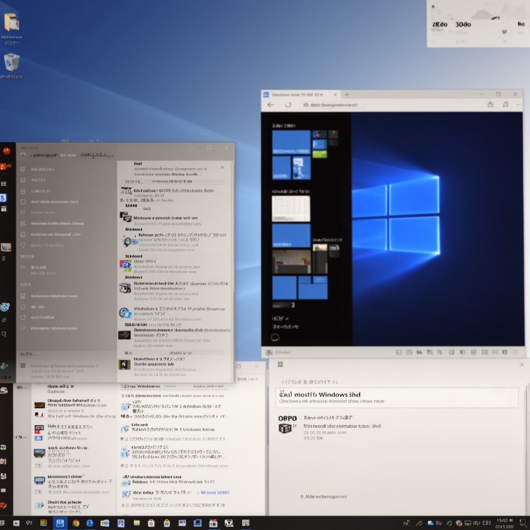
Task: Tick the checkbox beside 'Windows' row above radio buttons
Action: point(23,296)
